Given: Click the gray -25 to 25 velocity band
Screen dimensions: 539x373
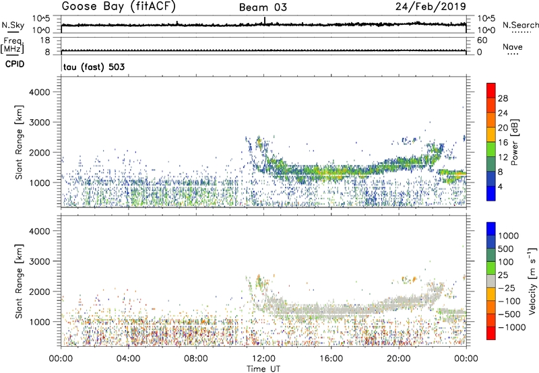Looking at the screenshot, I should [x=491, y=281].
